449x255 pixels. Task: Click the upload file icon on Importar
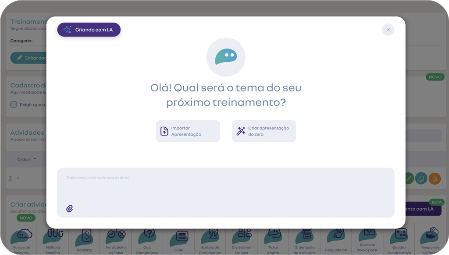[x=164, y=131]
